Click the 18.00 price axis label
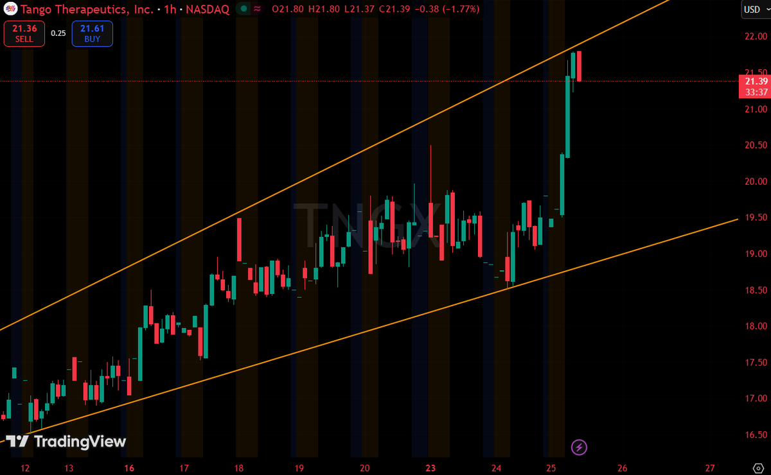 [x=756, y=326]
